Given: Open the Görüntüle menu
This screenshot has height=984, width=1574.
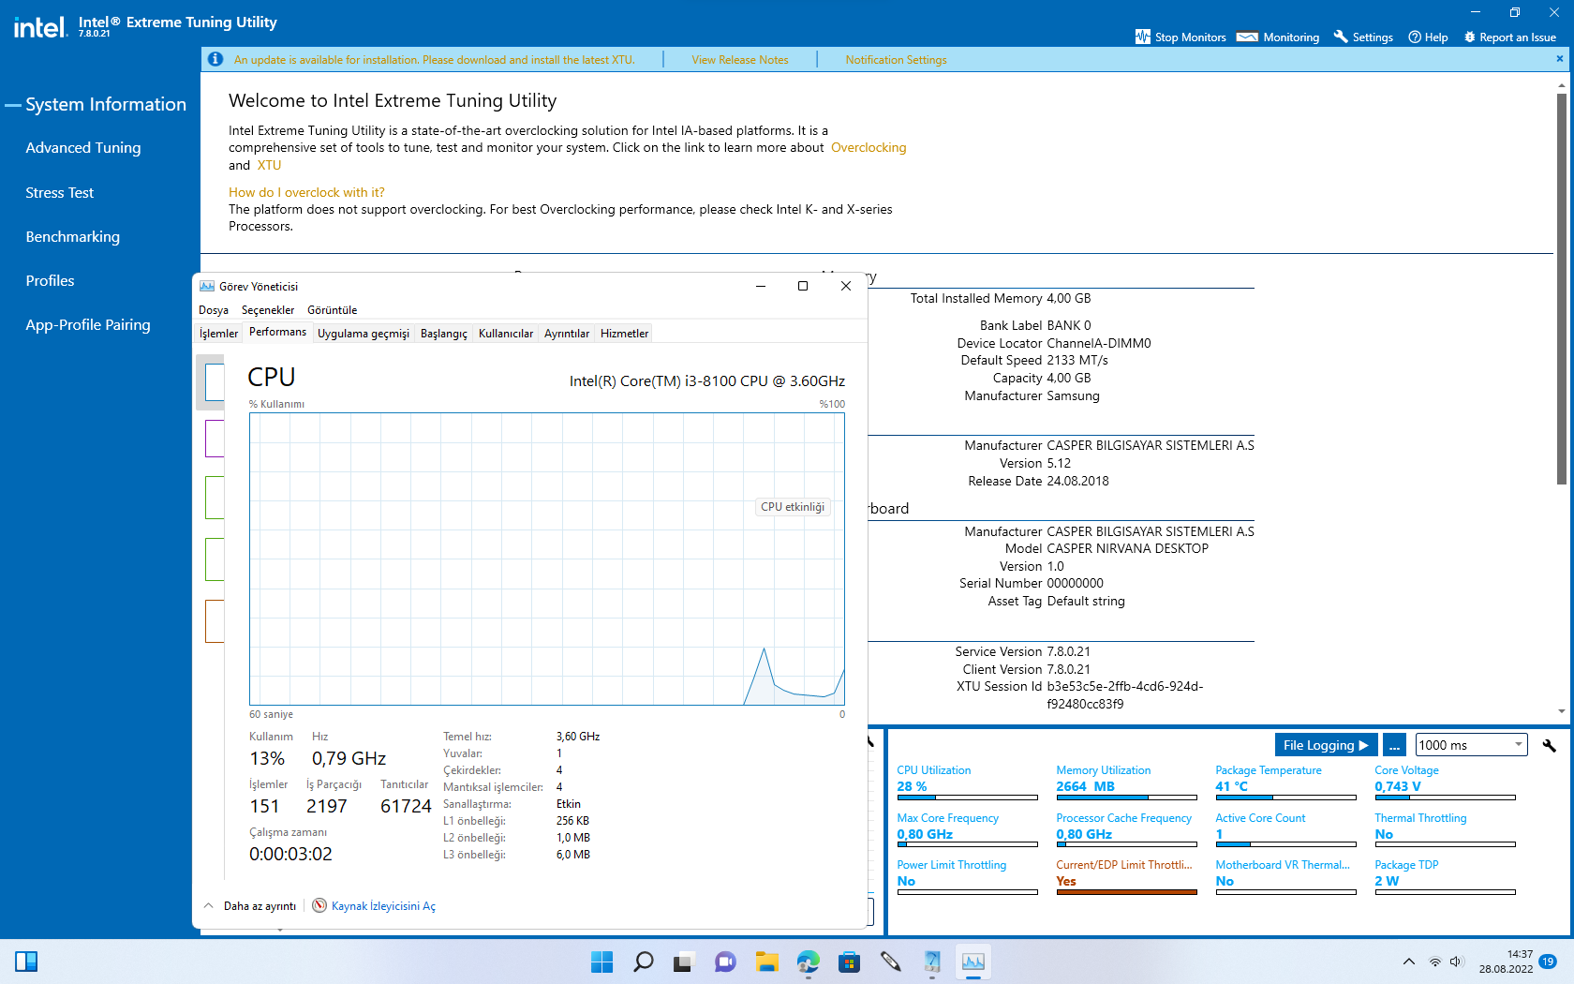Looking at the screenshot, I should (x=333, y=310).
